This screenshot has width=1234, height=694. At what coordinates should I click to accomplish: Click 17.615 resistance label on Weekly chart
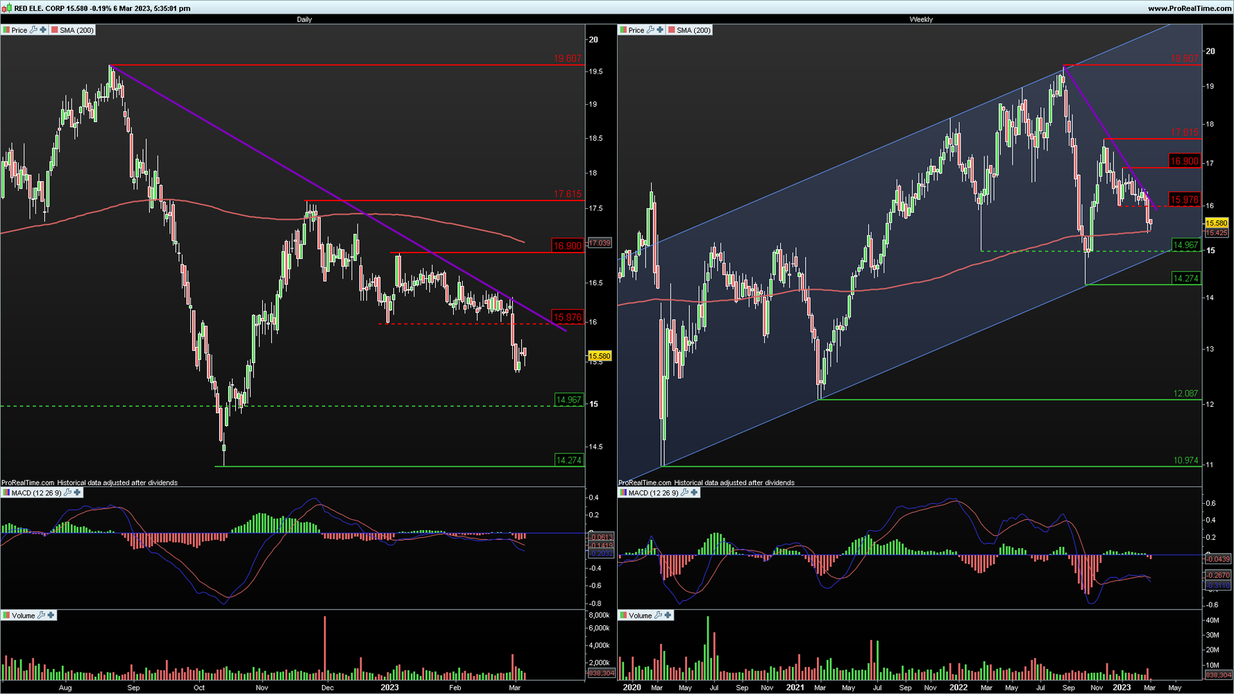pyautogui.click(x=1185, y=132)
